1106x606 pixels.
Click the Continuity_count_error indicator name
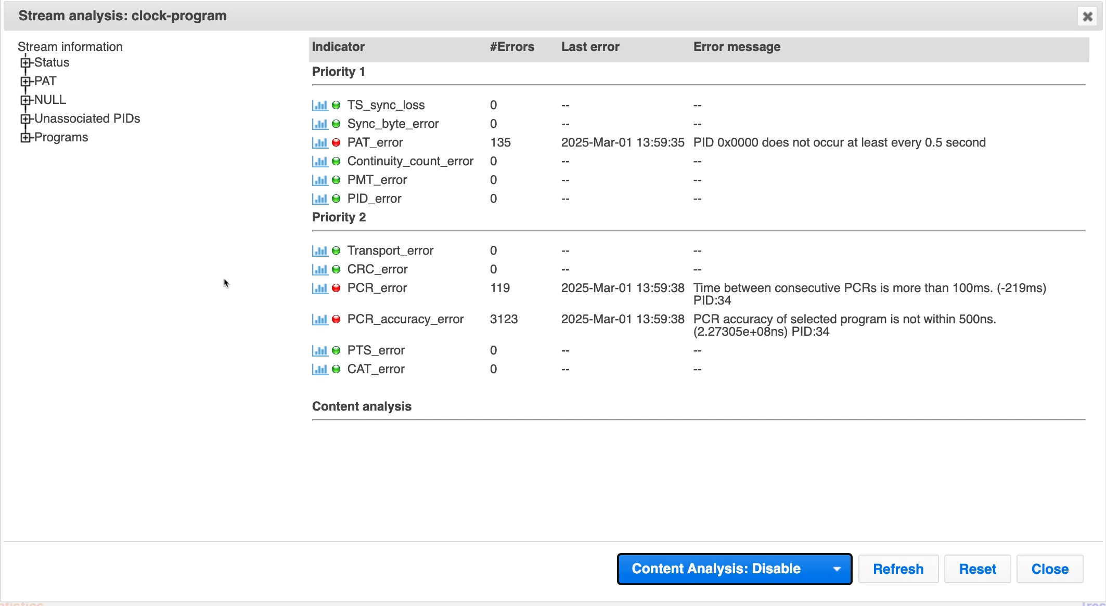410,161
